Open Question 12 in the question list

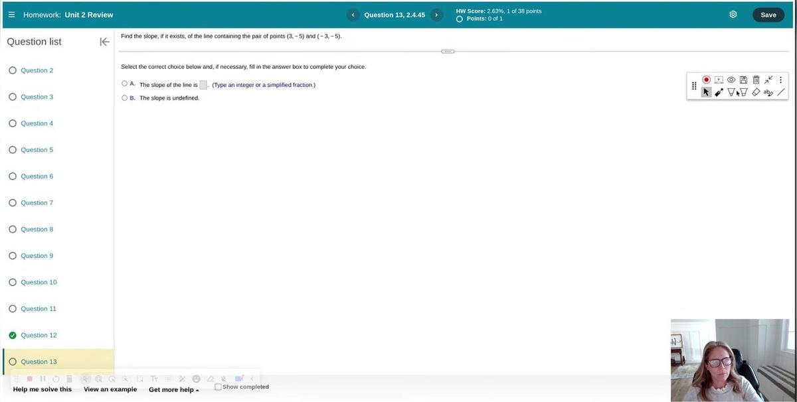tap(39, 335)
